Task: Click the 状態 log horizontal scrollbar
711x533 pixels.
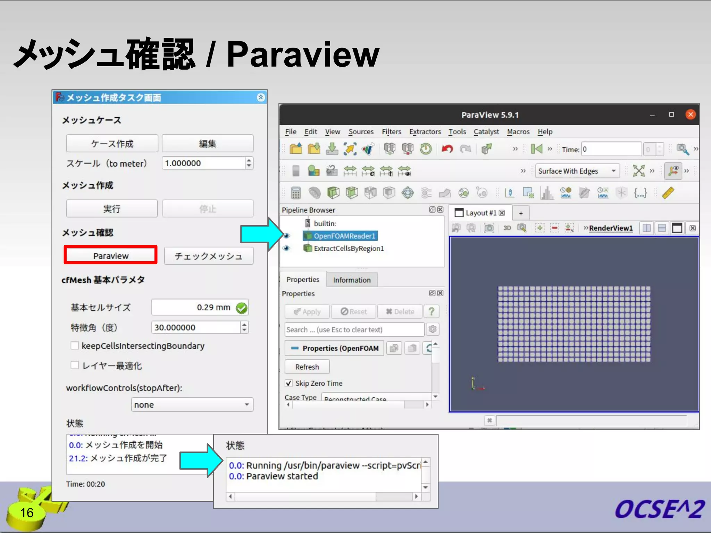Action: [324, 496]
